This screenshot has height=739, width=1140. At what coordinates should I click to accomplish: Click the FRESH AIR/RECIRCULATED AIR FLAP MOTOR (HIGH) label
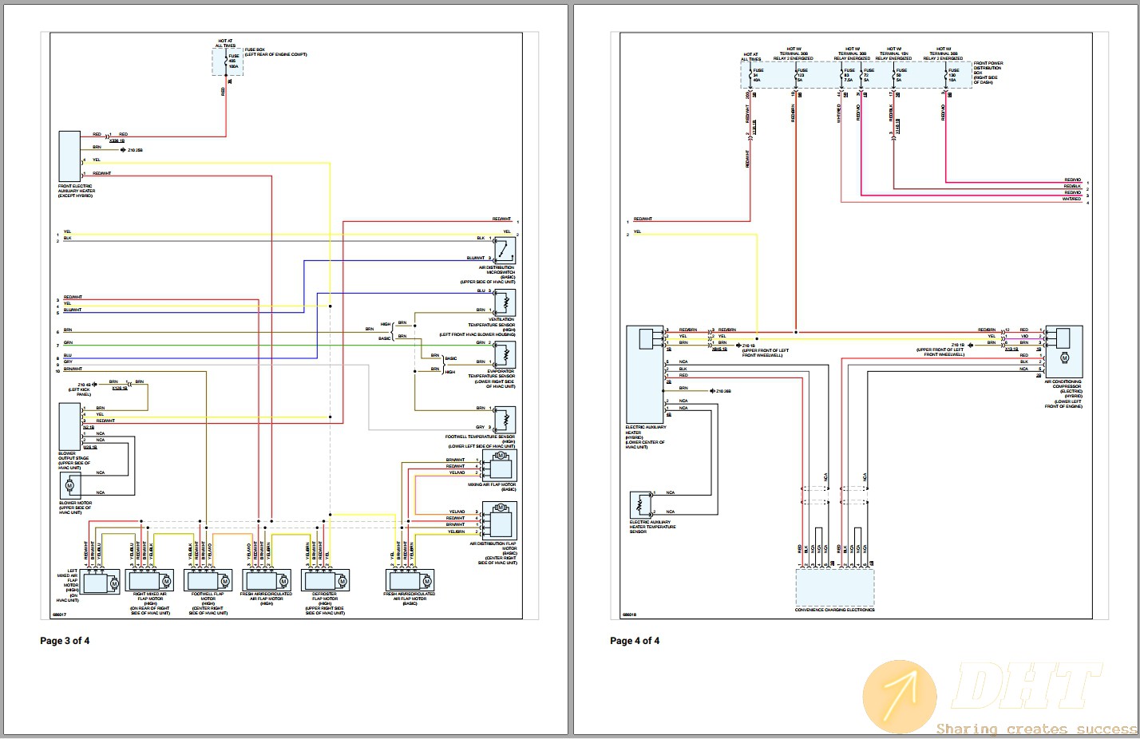pyautogui.click(x=266, y=599)
